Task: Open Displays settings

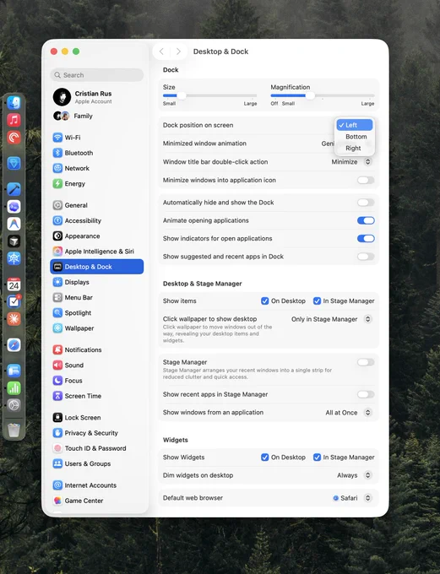Action: point(97,282)
